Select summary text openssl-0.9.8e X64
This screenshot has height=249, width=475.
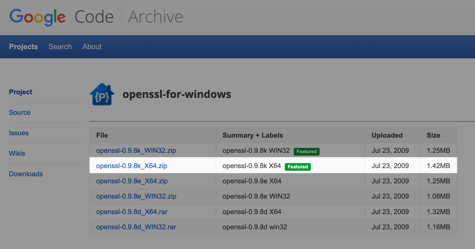coord(252,181)
